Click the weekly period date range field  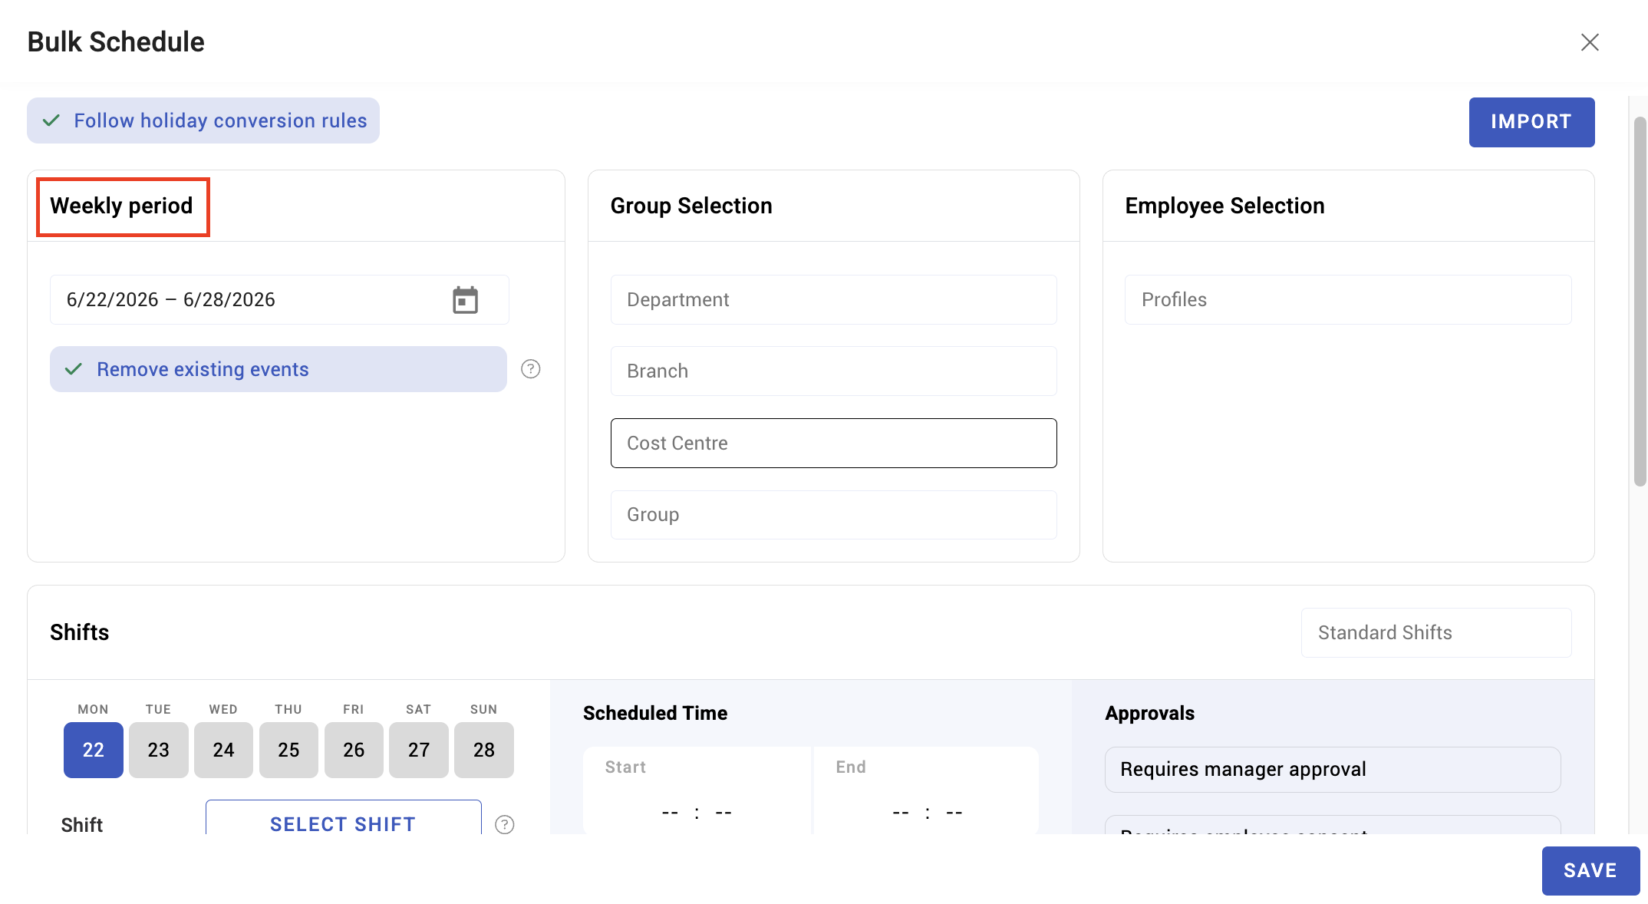click(279, 299)
